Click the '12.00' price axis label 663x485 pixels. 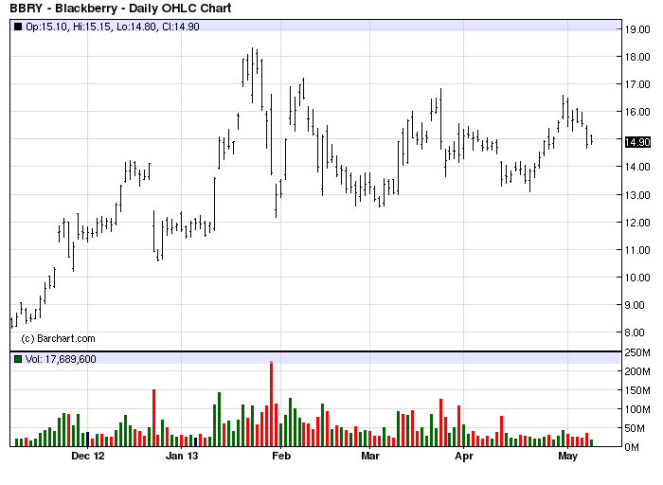point(637,223)
